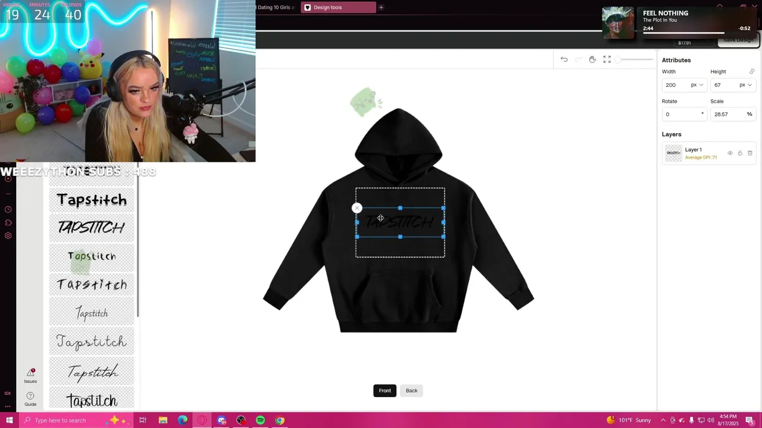The width and height of the screenshot is (762, 428).
Task: Open a new browser tab
Action: click(381, 7)
